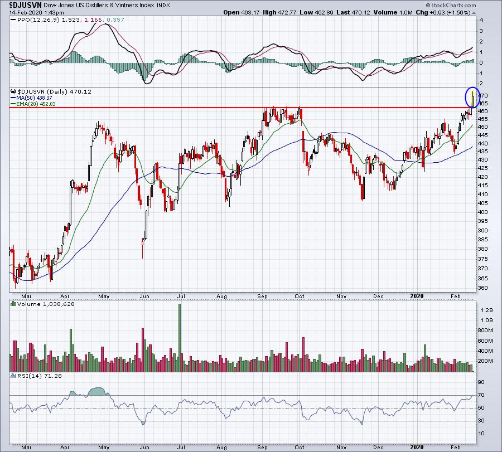Click the 470 price level on right axis

click(483, 96)
